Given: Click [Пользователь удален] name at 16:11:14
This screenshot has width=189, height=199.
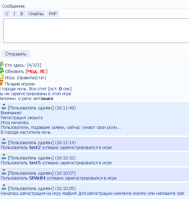Looking at the screenshot, I should 31,143.
